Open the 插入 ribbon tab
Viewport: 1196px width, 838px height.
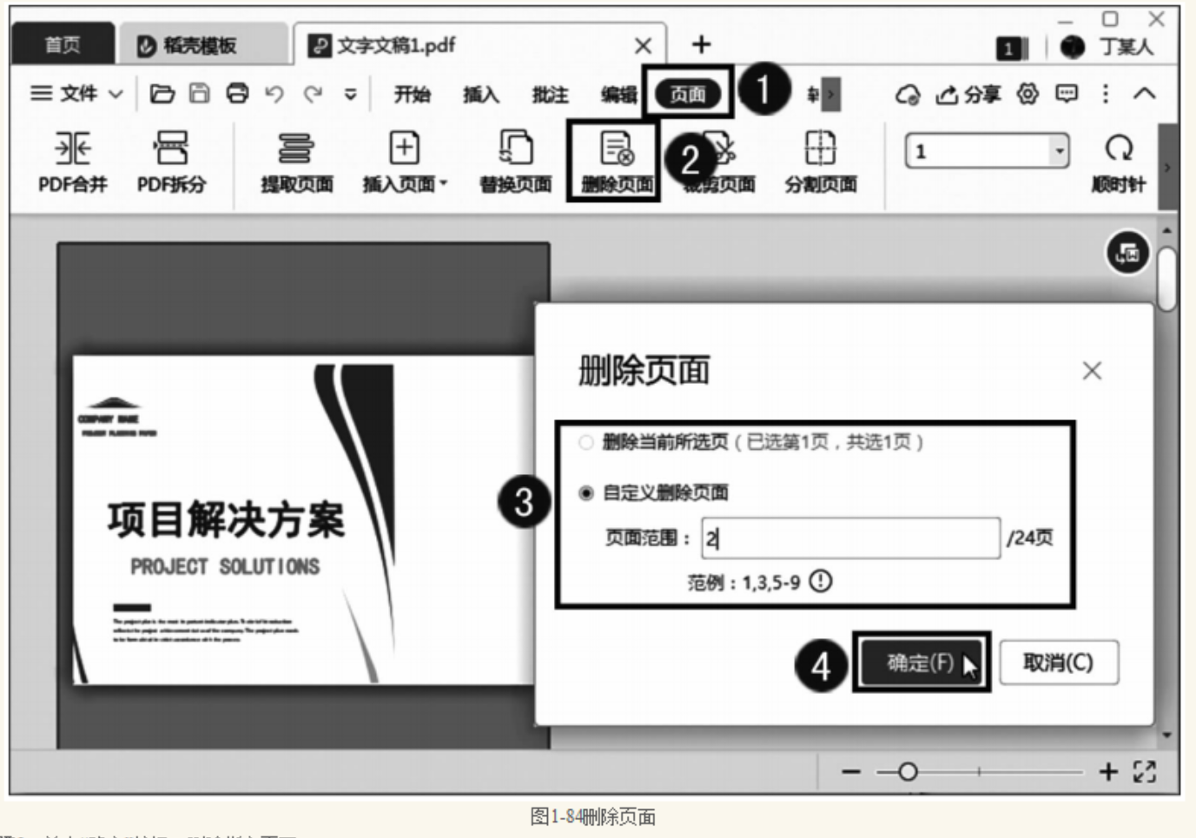pos(481,94)
